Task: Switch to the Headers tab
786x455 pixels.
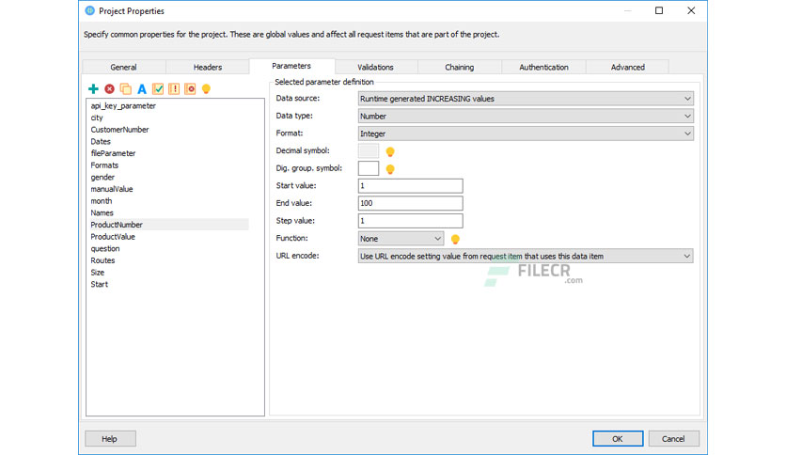Action: tap(208, 67)
